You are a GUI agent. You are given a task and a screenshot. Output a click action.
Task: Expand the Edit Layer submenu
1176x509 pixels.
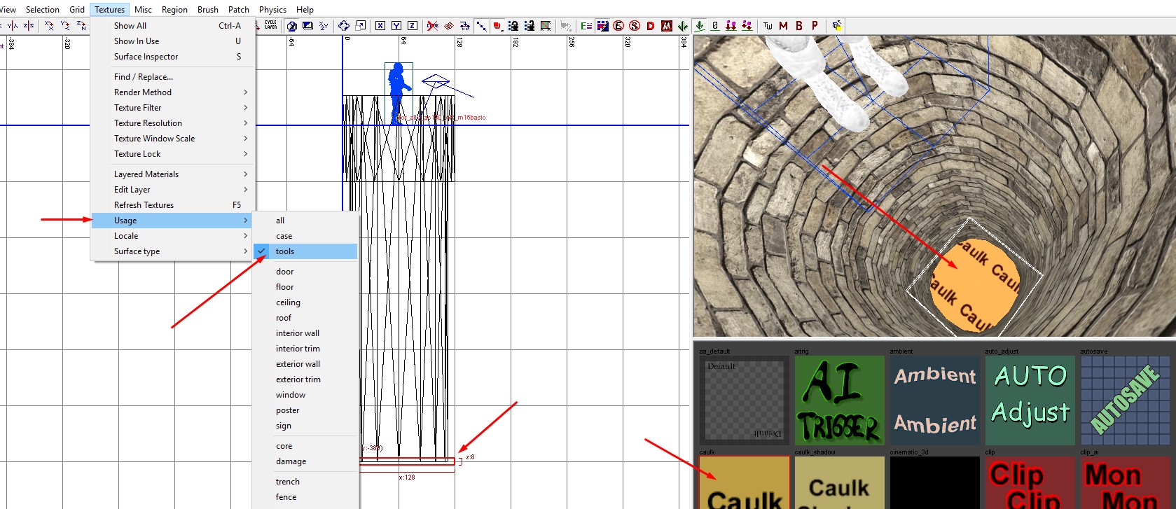pos(173,190)
